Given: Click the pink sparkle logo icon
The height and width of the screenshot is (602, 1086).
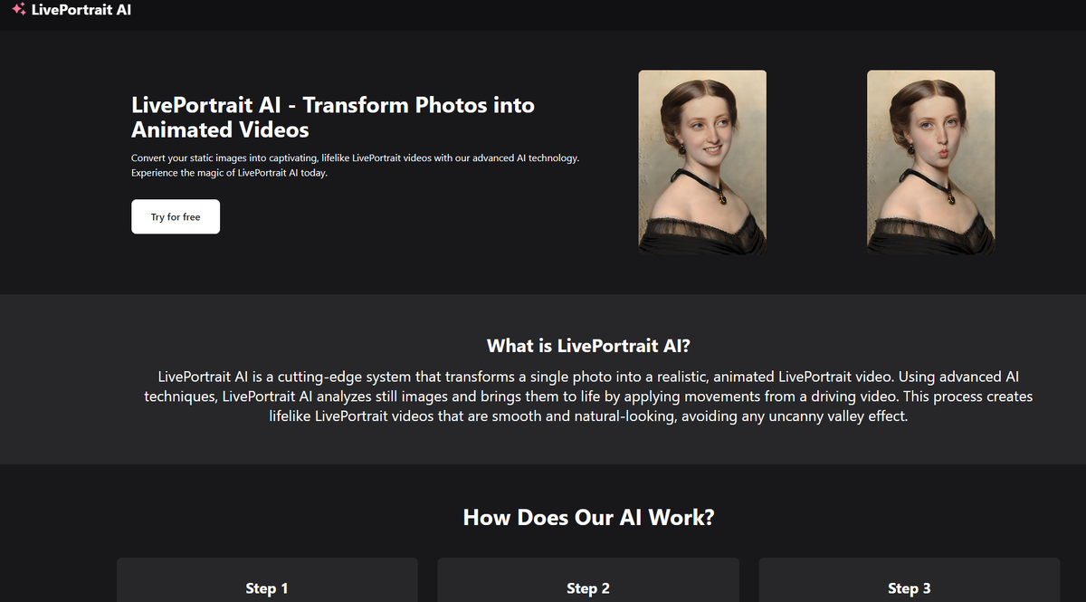Looking at the screenshot, I should (x=19, y=11).
